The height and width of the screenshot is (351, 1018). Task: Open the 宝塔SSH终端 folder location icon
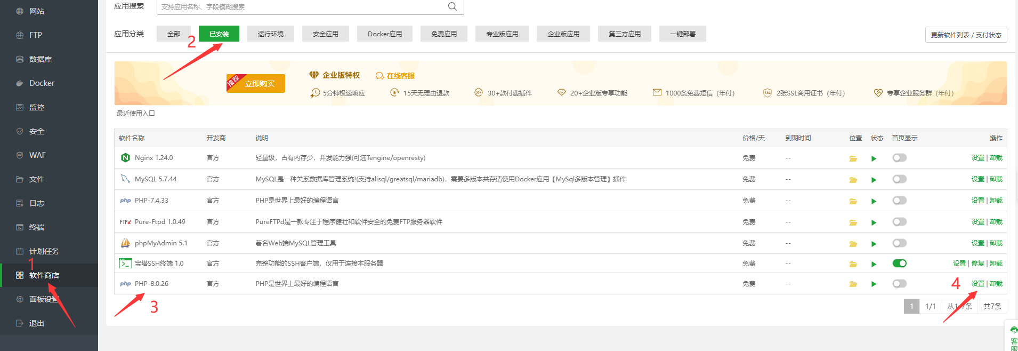(x=853, y=264)
